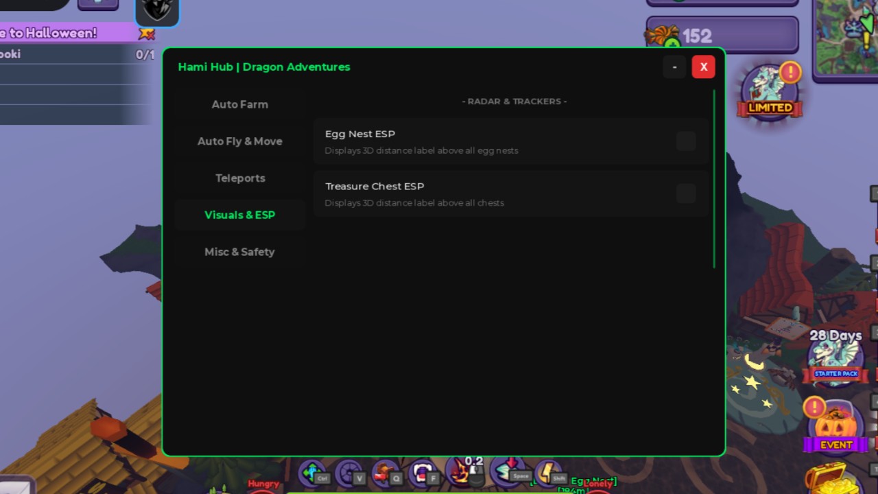Click the red Hungry status label

click(x=263, y=484)
